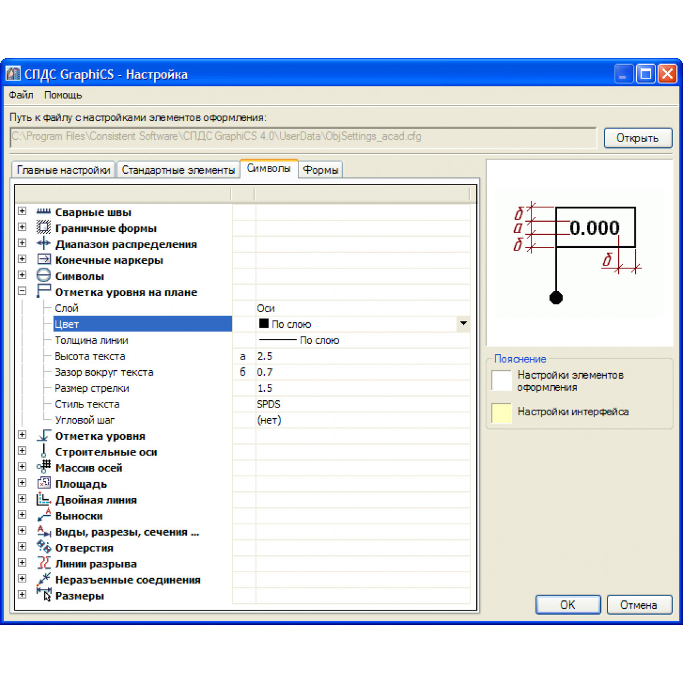Click the Массив осей grid icon
This screenshot has width=683, height=683.
(44, 467)
